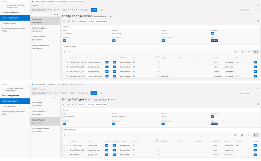Open row menu for EXT_APPROVAL_QTY attribute
The height and width of the screenshot is (161, 261).
pos(67,71)
